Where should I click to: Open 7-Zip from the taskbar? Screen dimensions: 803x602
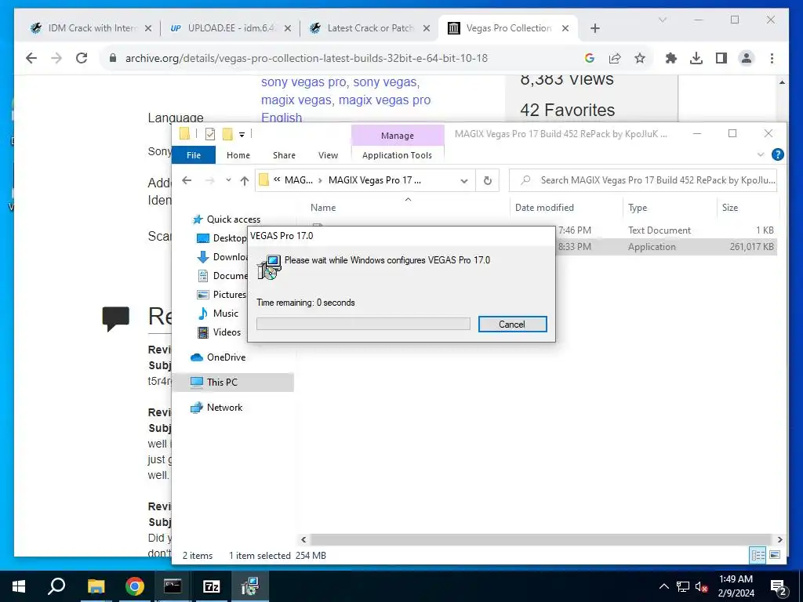tap(212, 586)
